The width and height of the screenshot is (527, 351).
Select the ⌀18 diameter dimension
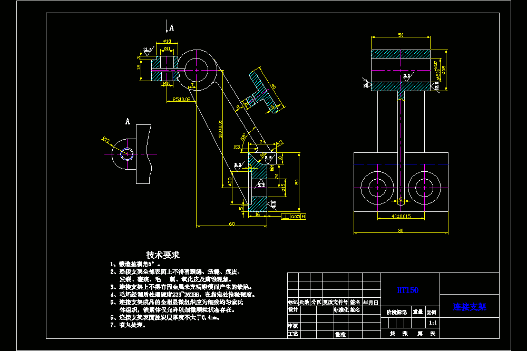(x=167, y=41)
